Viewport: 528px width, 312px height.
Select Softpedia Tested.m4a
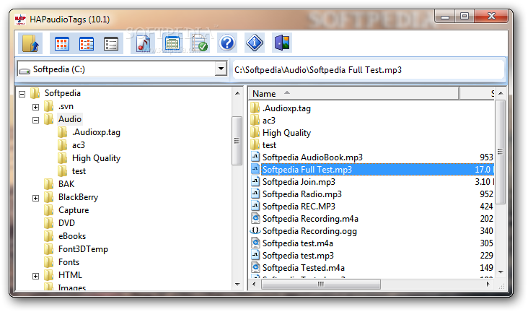pos(304,268)
